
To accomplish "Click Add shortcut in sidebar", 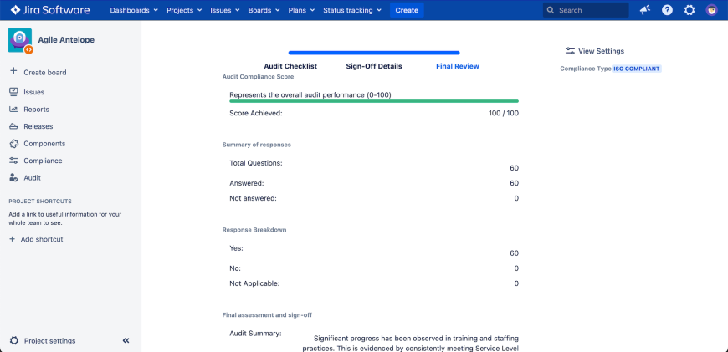I will pyautogui.click(x=41, y=239).
